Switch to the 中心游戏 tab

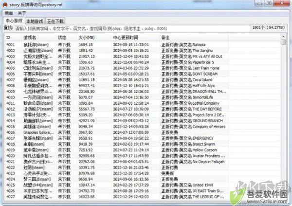point(14,20)
